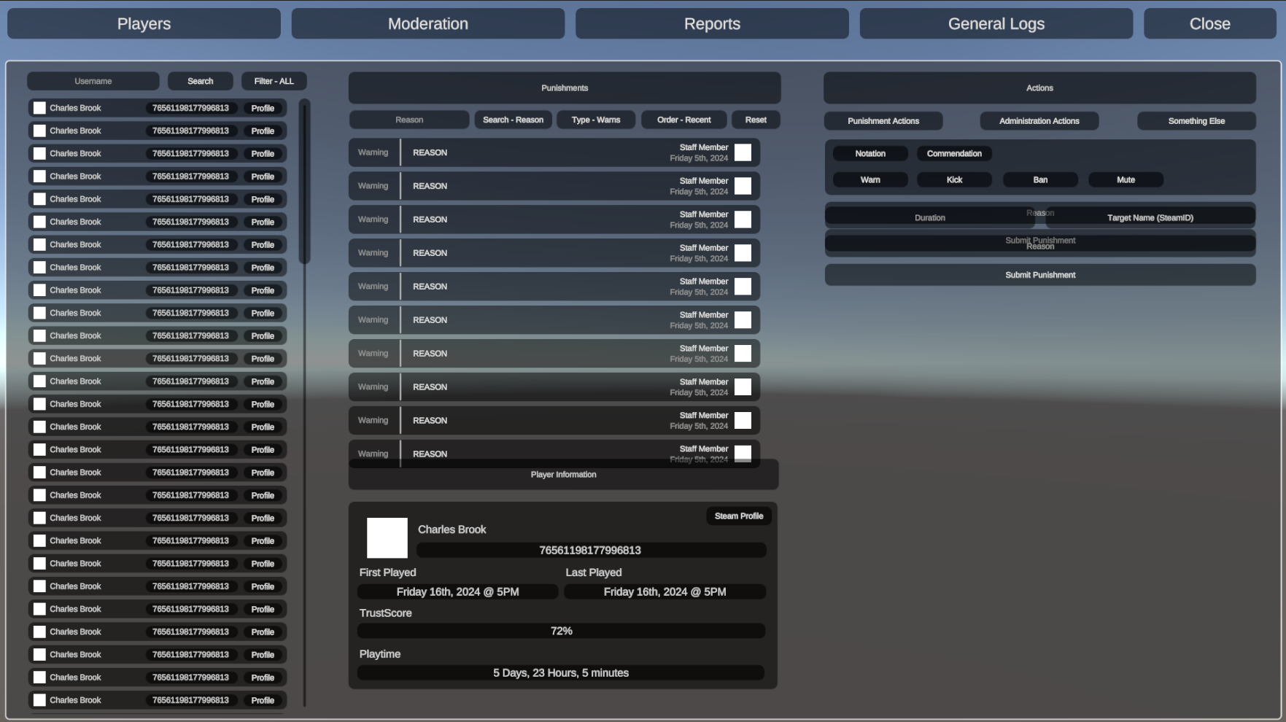The image size is (1286, 722).
Task: Reset the punishment filters
Action: (x=756, y=120)
